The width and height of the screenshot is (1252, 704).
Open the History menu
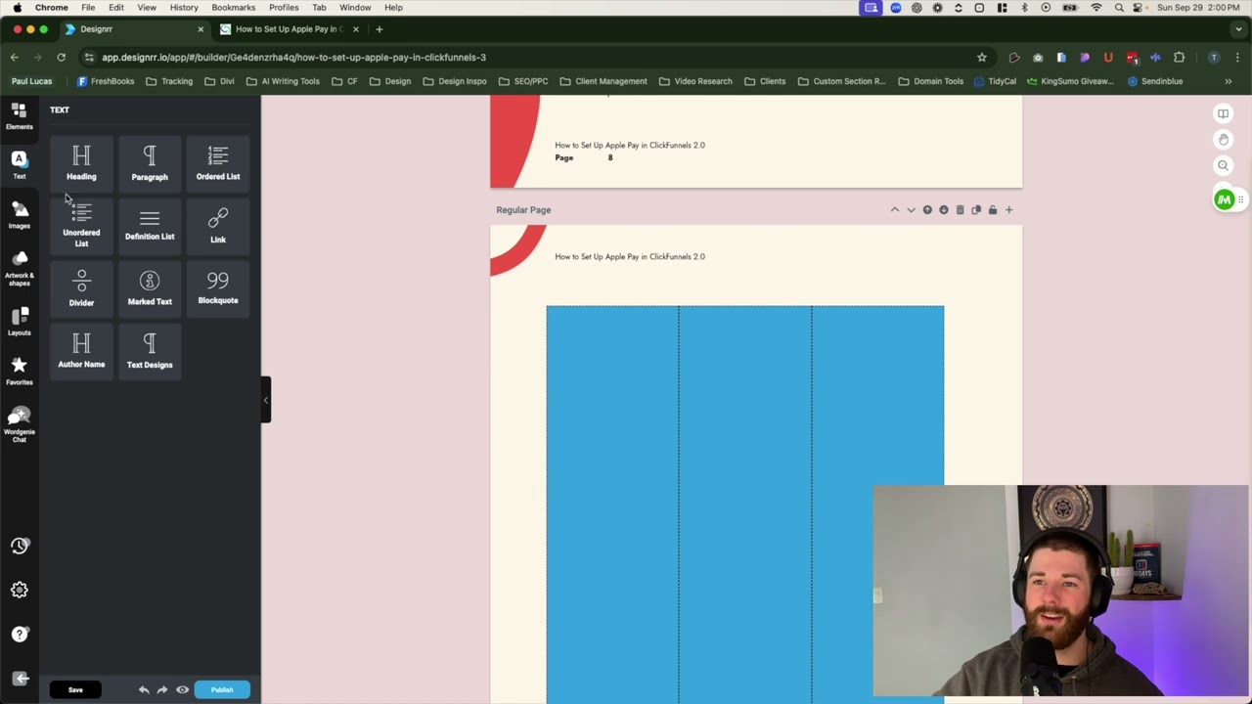click(x=184, y=8)
